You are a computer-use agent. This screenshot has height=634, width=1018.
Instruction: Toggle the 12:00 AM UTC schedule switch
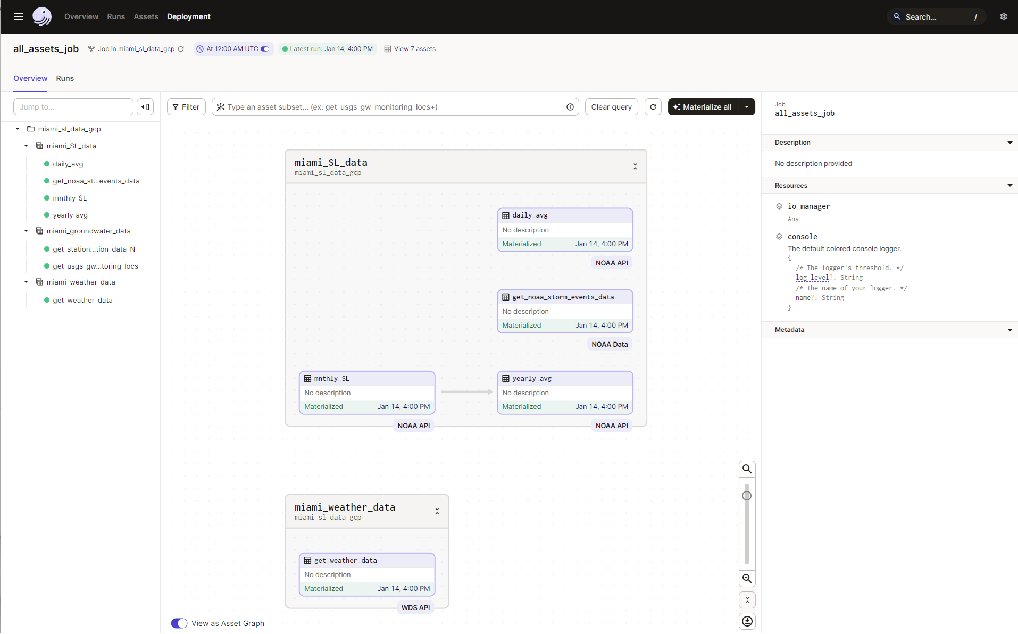(x=265, y=49)
